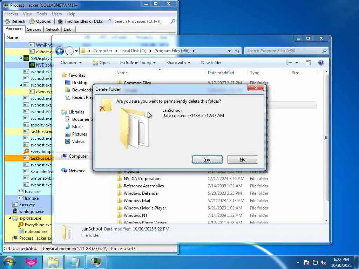Open Include in library dropdown
Image resolution: width=359 pixels, height=269 pixels.
tap(138, 63)
